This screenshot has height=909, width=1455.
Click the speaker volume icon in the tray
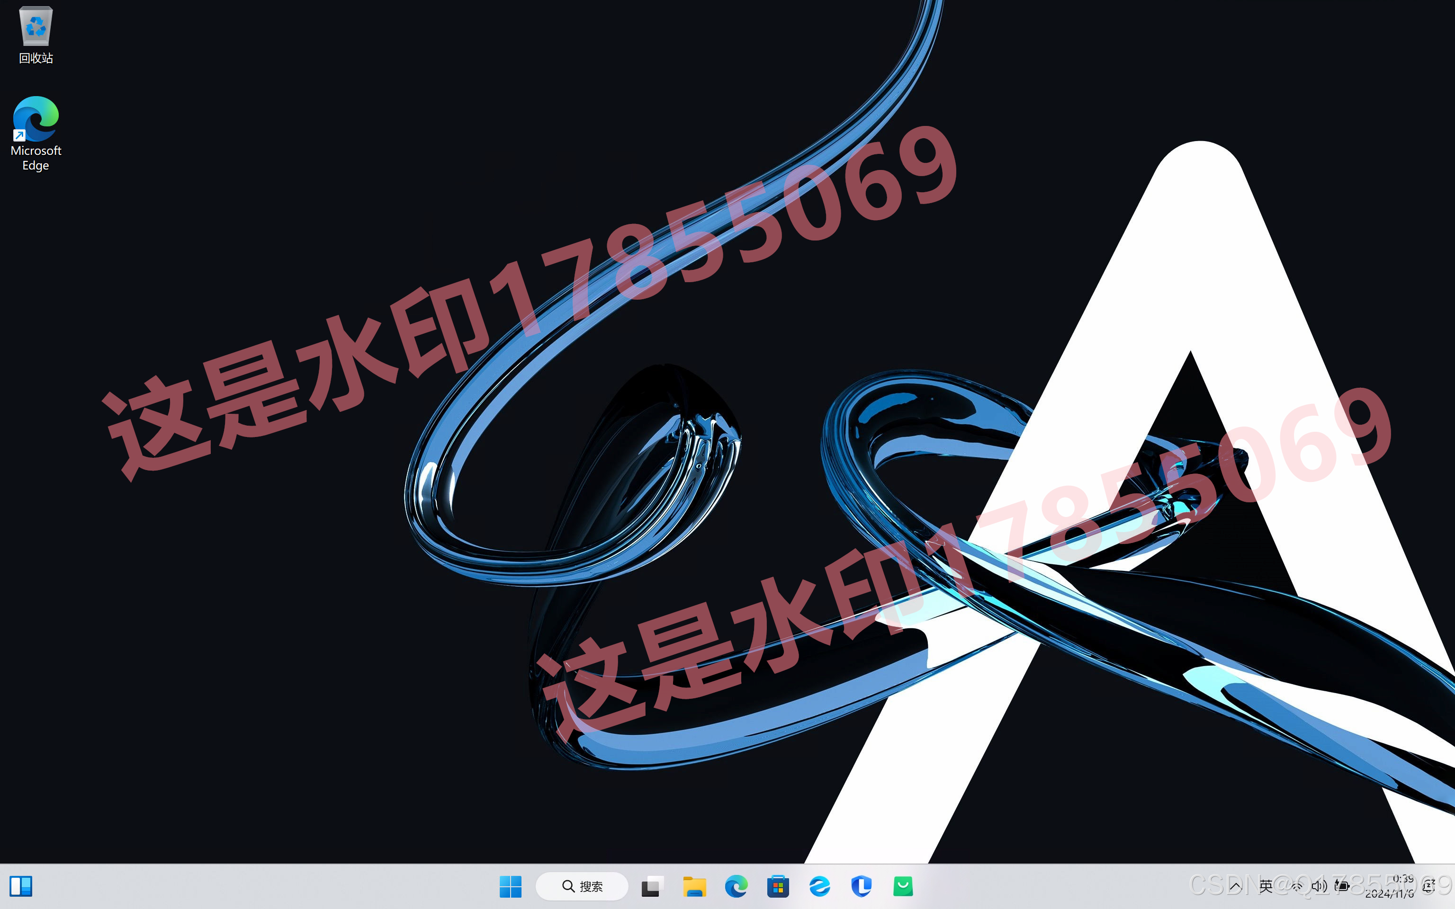(1319, 886)
